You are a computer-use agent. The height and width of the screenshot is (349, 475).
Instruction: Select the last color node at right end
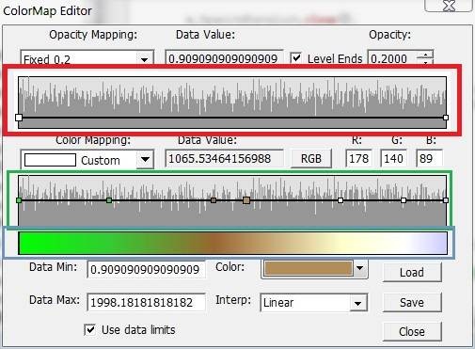446,200
